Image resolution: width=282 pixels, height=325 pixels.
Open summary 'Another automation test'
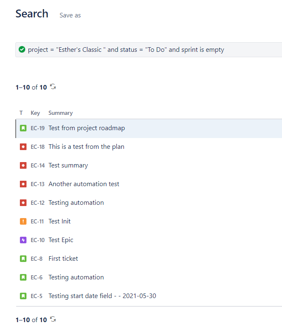(84, 184)
